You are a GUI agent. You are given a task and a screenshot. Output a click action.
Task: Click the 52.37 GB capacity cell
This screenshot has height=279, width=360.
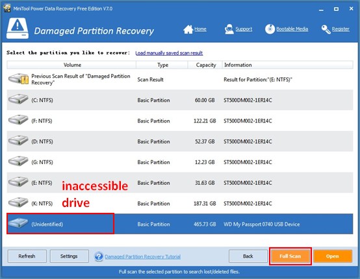205,141
